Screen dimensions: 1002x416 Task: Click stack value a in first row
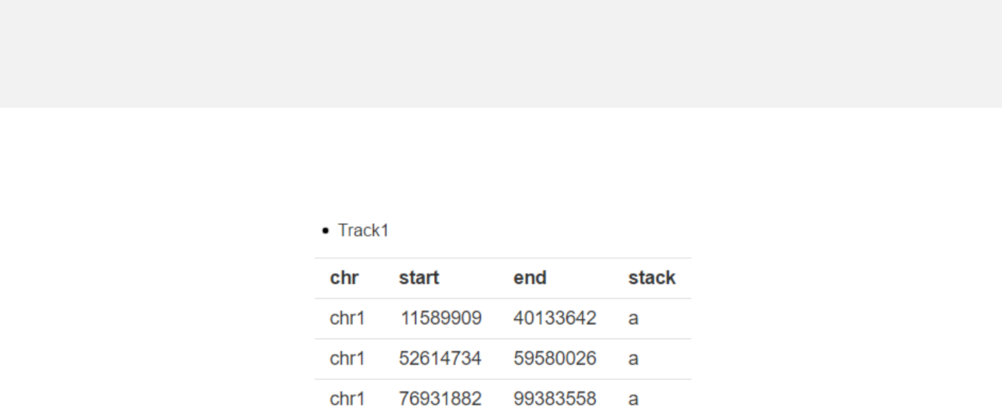click(x=633, y=319)
